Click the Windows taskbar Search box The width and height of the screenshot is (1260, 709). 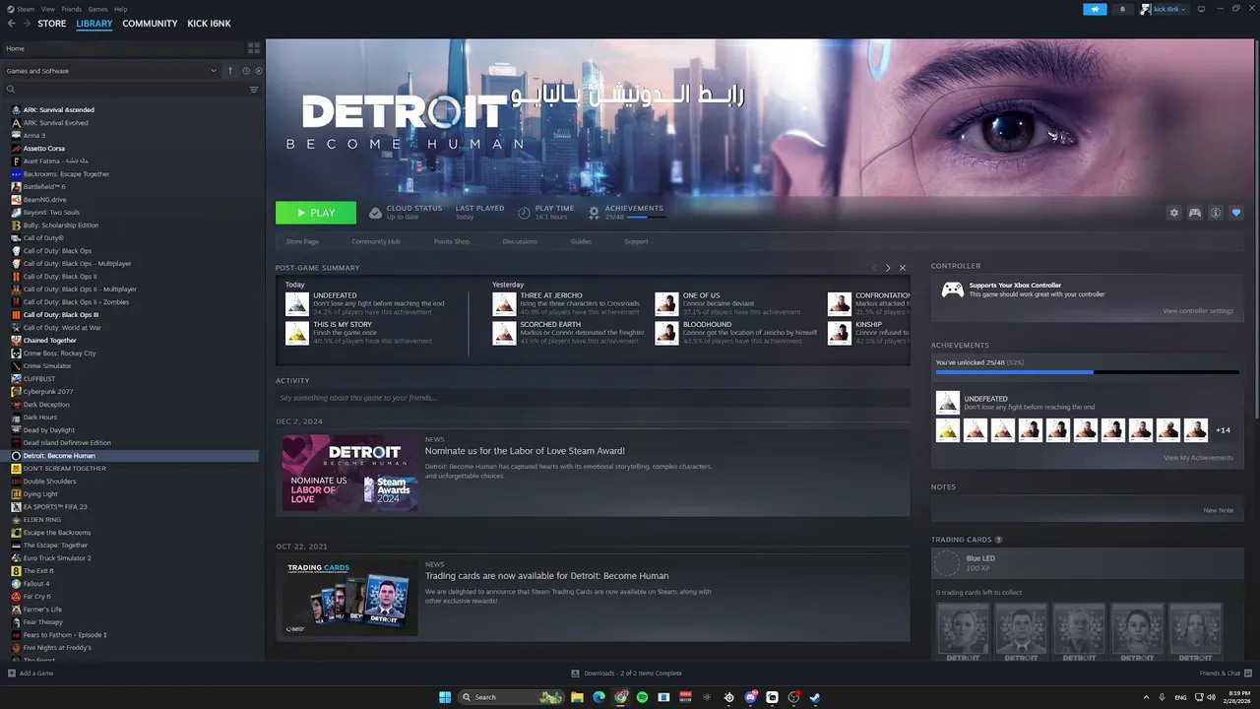pos(511,697)
